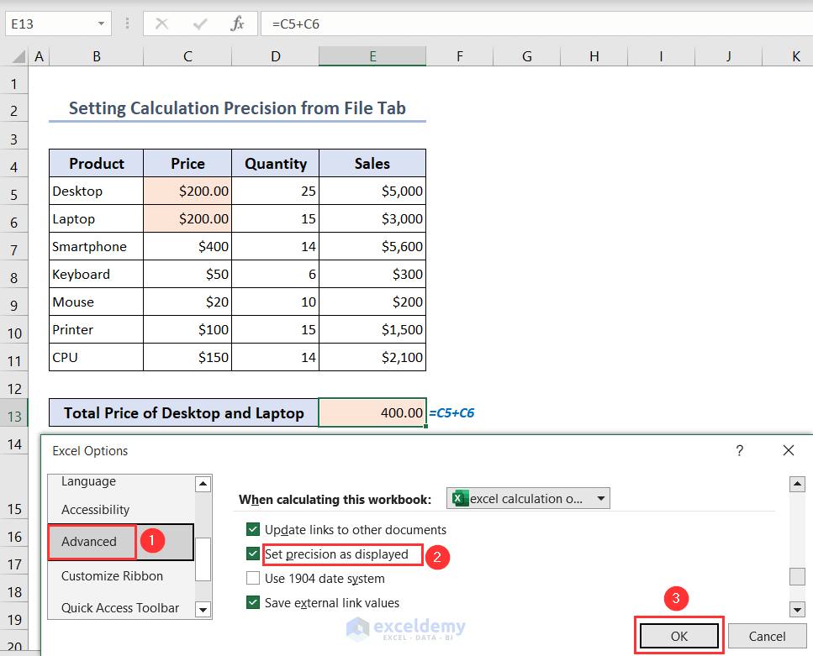This screenshot has width=813, height=656.
Task: Open the Customize Ribbon category
Action: pyautogui.click(x=112, y=576)
